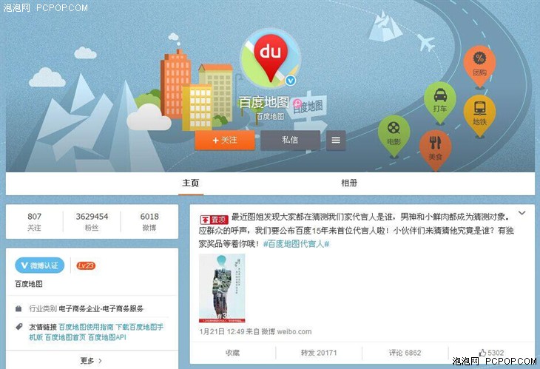Screen dimensions: 540x369
Task: Send a private message via 私信
Action: point(290,140)
